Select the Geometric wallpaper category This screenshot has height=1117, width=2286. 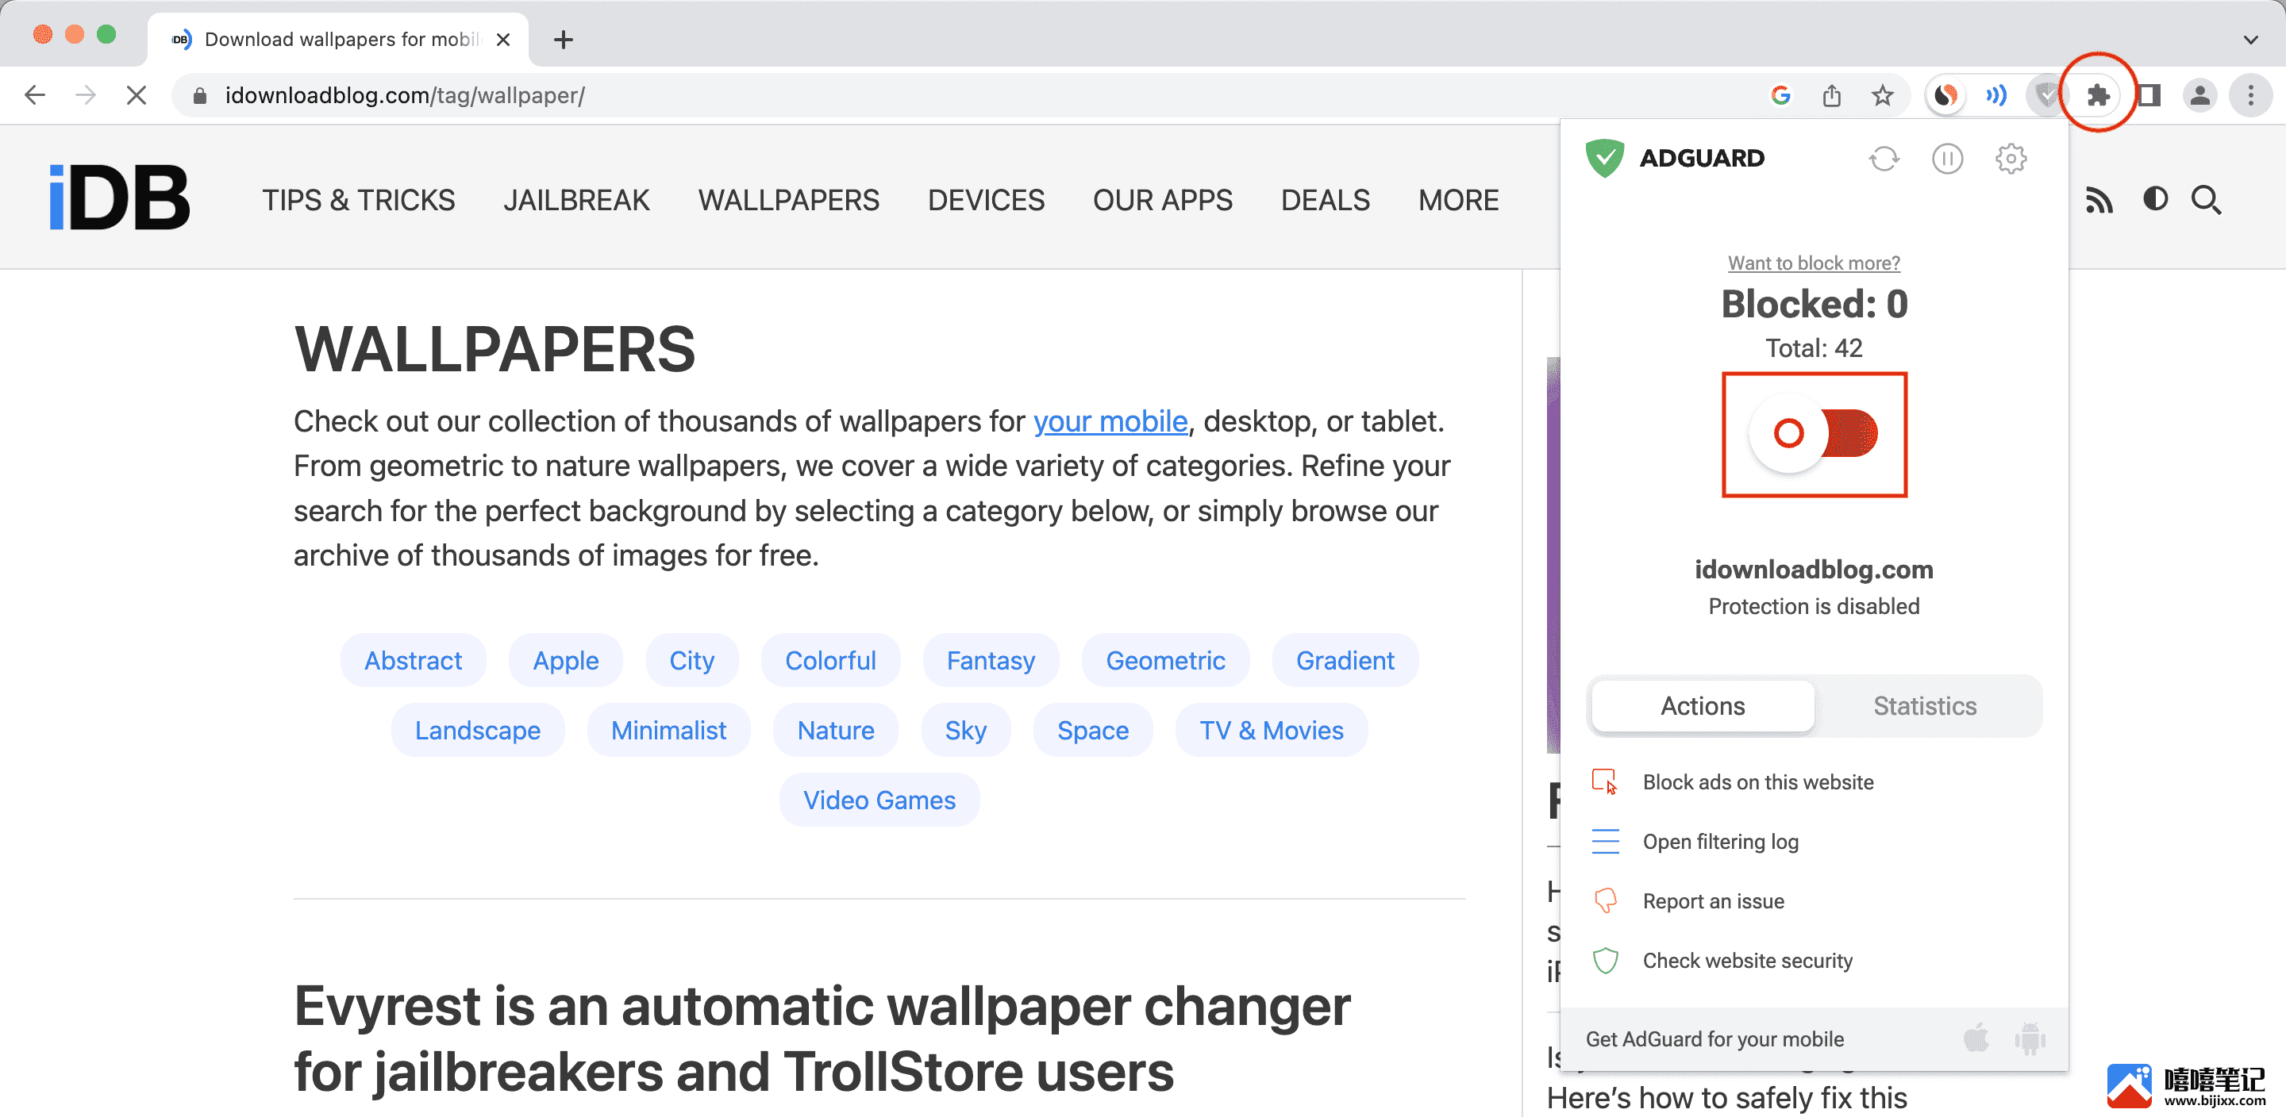[x=1165, y=660]
